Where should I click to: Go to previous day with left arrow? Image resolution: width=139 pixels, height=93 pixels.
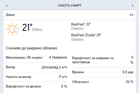[7, 6]
